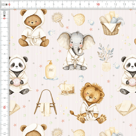Click number 13 on the top ruler
This screenshot has height=136, width=136.
click(x=124, y=4)
